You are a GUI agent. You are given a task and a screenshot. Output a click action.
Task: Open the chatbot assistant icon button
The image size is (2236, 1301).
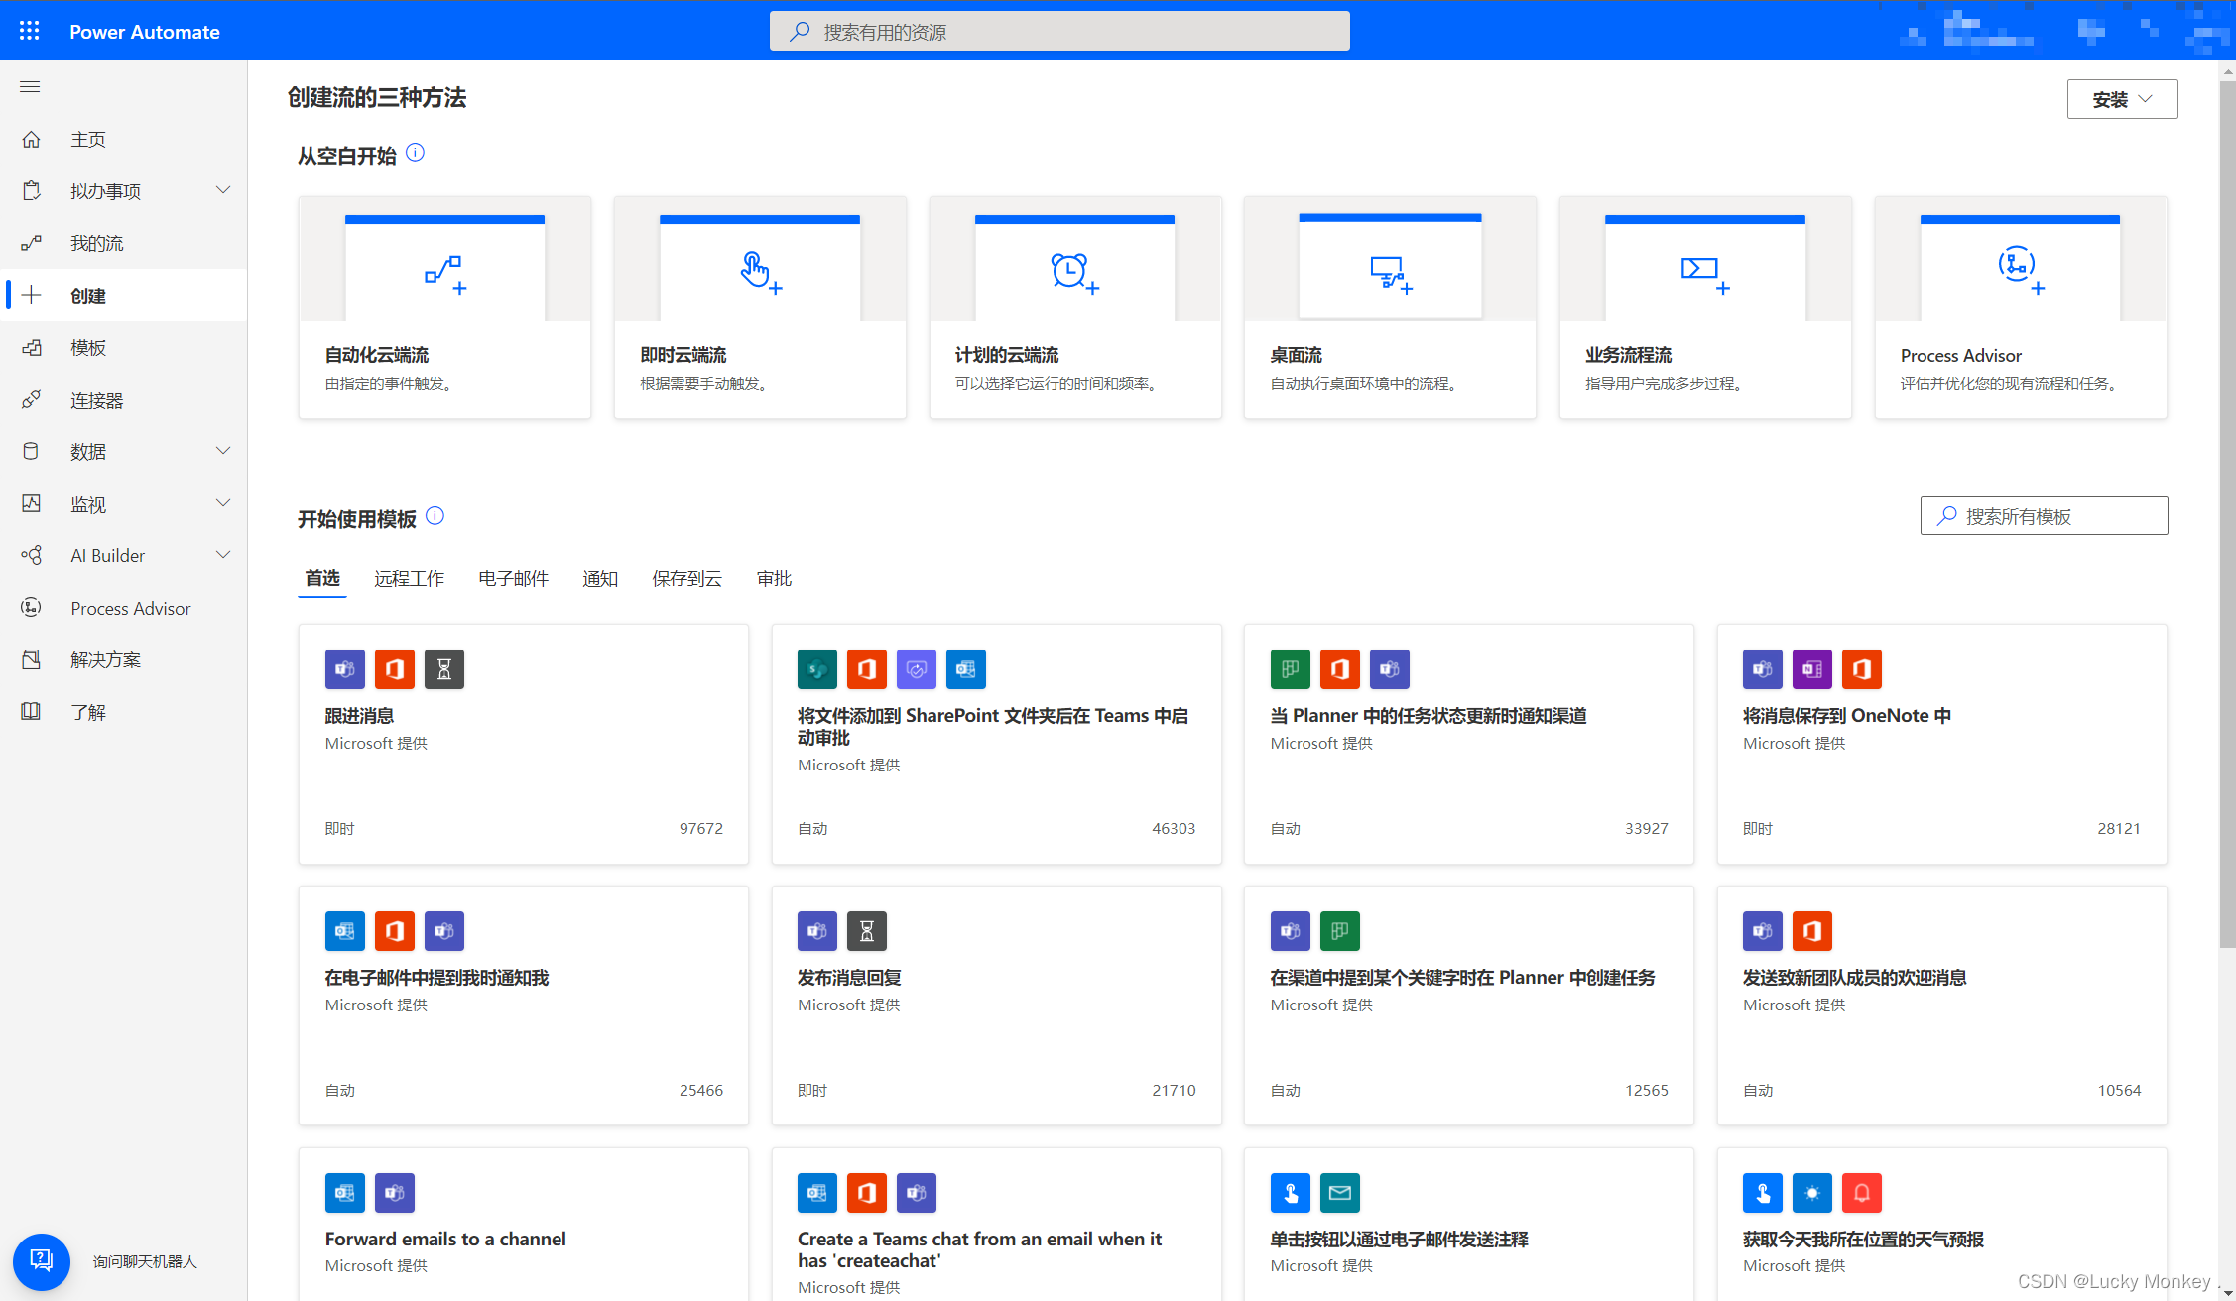pyautogui.click(x=41, y=1260)
